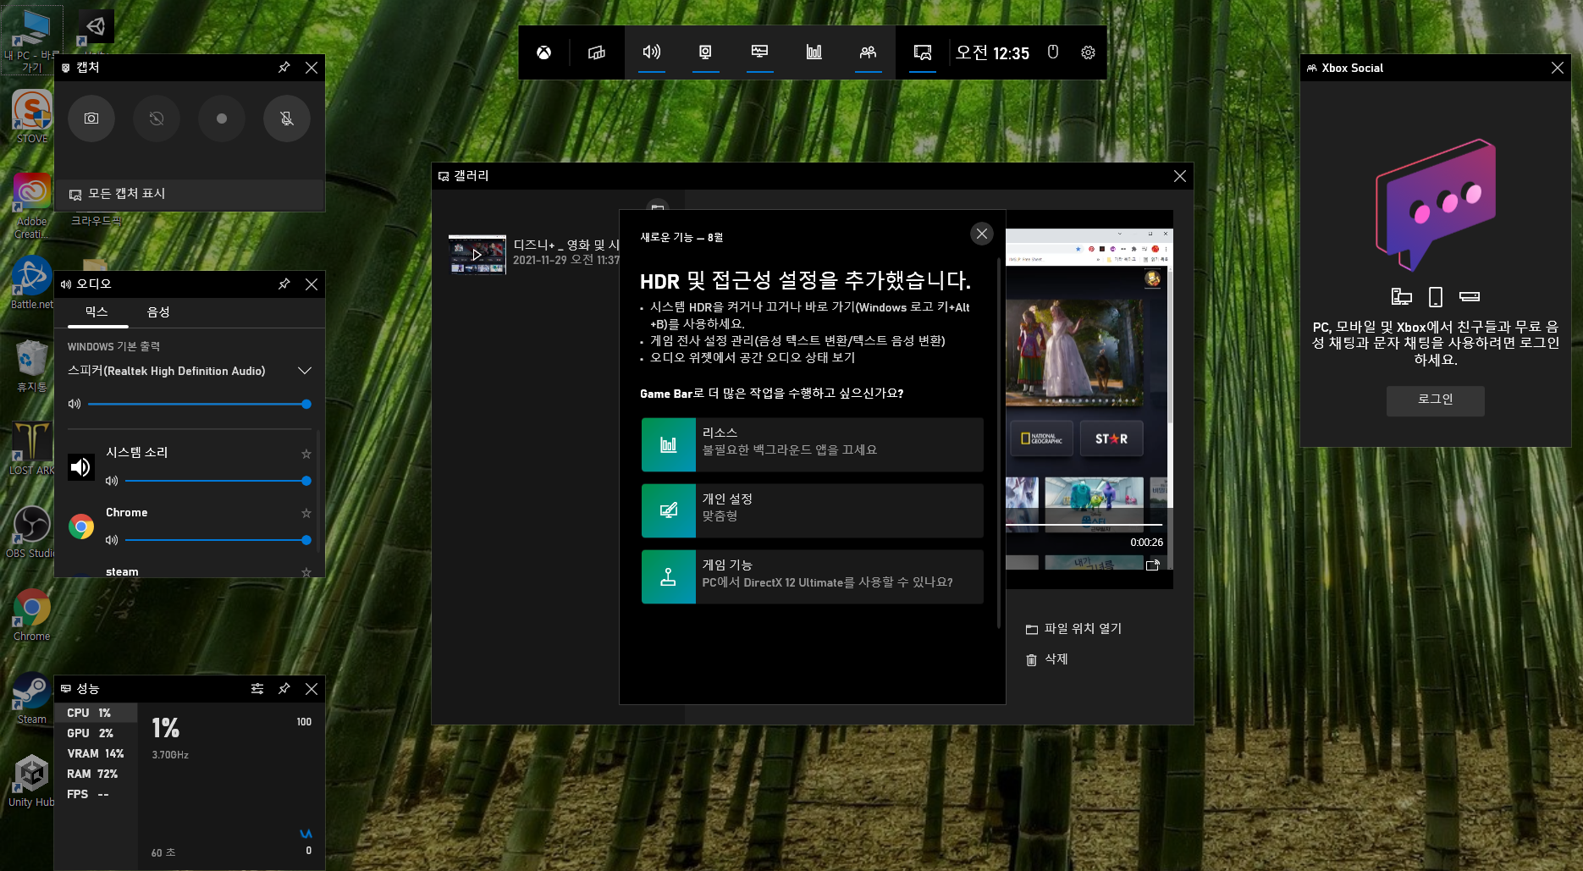Click 로그인 in Xbox Social
This screenshot has width=1583, height=871.
click(1436, 400)
